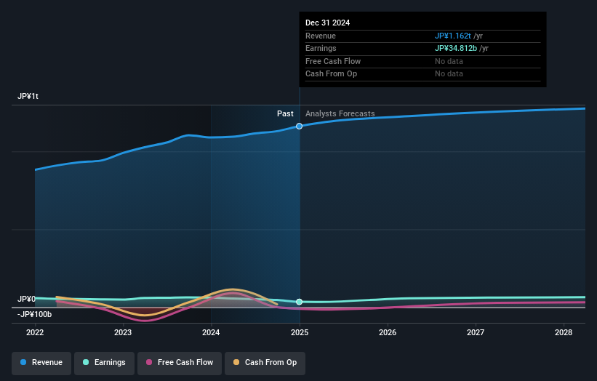Click the 2028 x-axis label
Image resolution: width=597 pixels, height=381 pixels.
coord(564,333)
